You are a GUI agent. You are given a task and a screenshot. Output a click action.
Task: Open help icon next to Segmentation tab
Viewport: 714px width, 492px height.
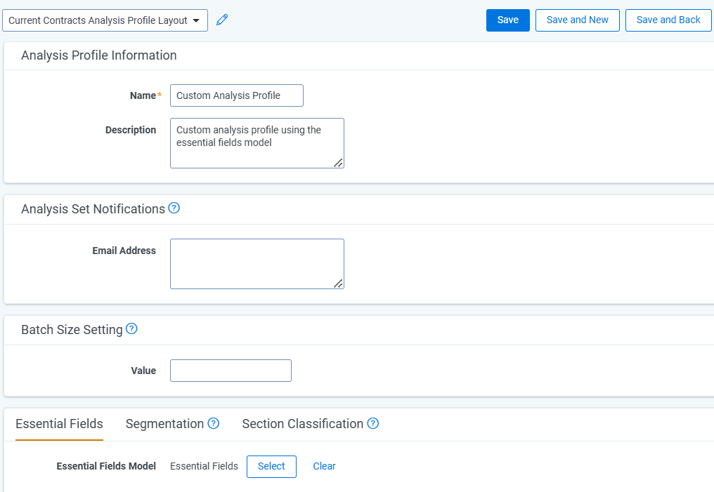[214, 423]
